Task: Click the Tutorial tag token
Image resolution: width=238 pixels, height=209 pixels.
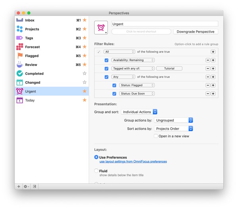Action: (169, 68)
